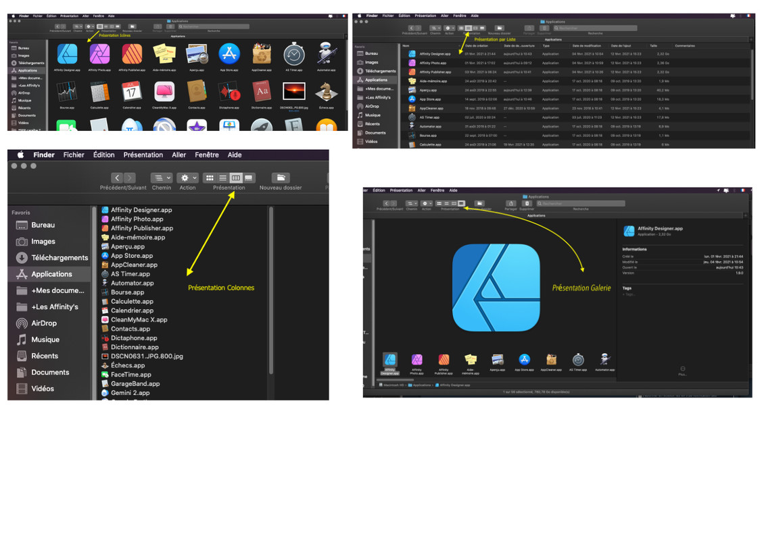Toggle the highlighted gallery view button in the gallery window
Image resolution: width=760 pixels, height=540 pixels.
click(461, 204)
